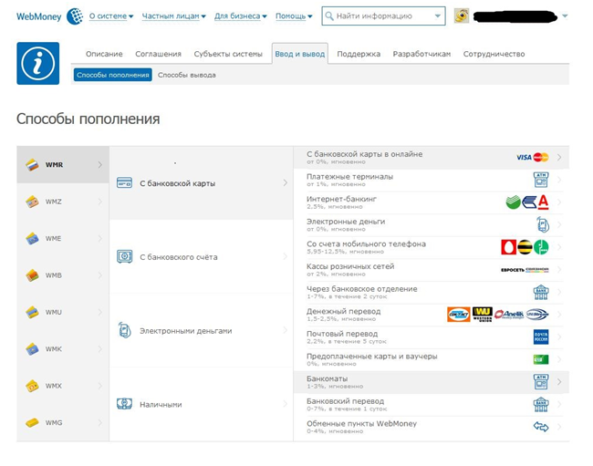Expand the 'Частным лицам' menu
Viewport: 593px width, 466px height.
173,16
